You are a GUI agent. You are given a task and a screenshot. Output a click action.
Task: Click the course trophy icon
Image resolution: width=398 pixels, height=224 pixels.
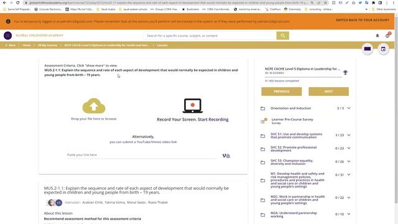(345, 73)
